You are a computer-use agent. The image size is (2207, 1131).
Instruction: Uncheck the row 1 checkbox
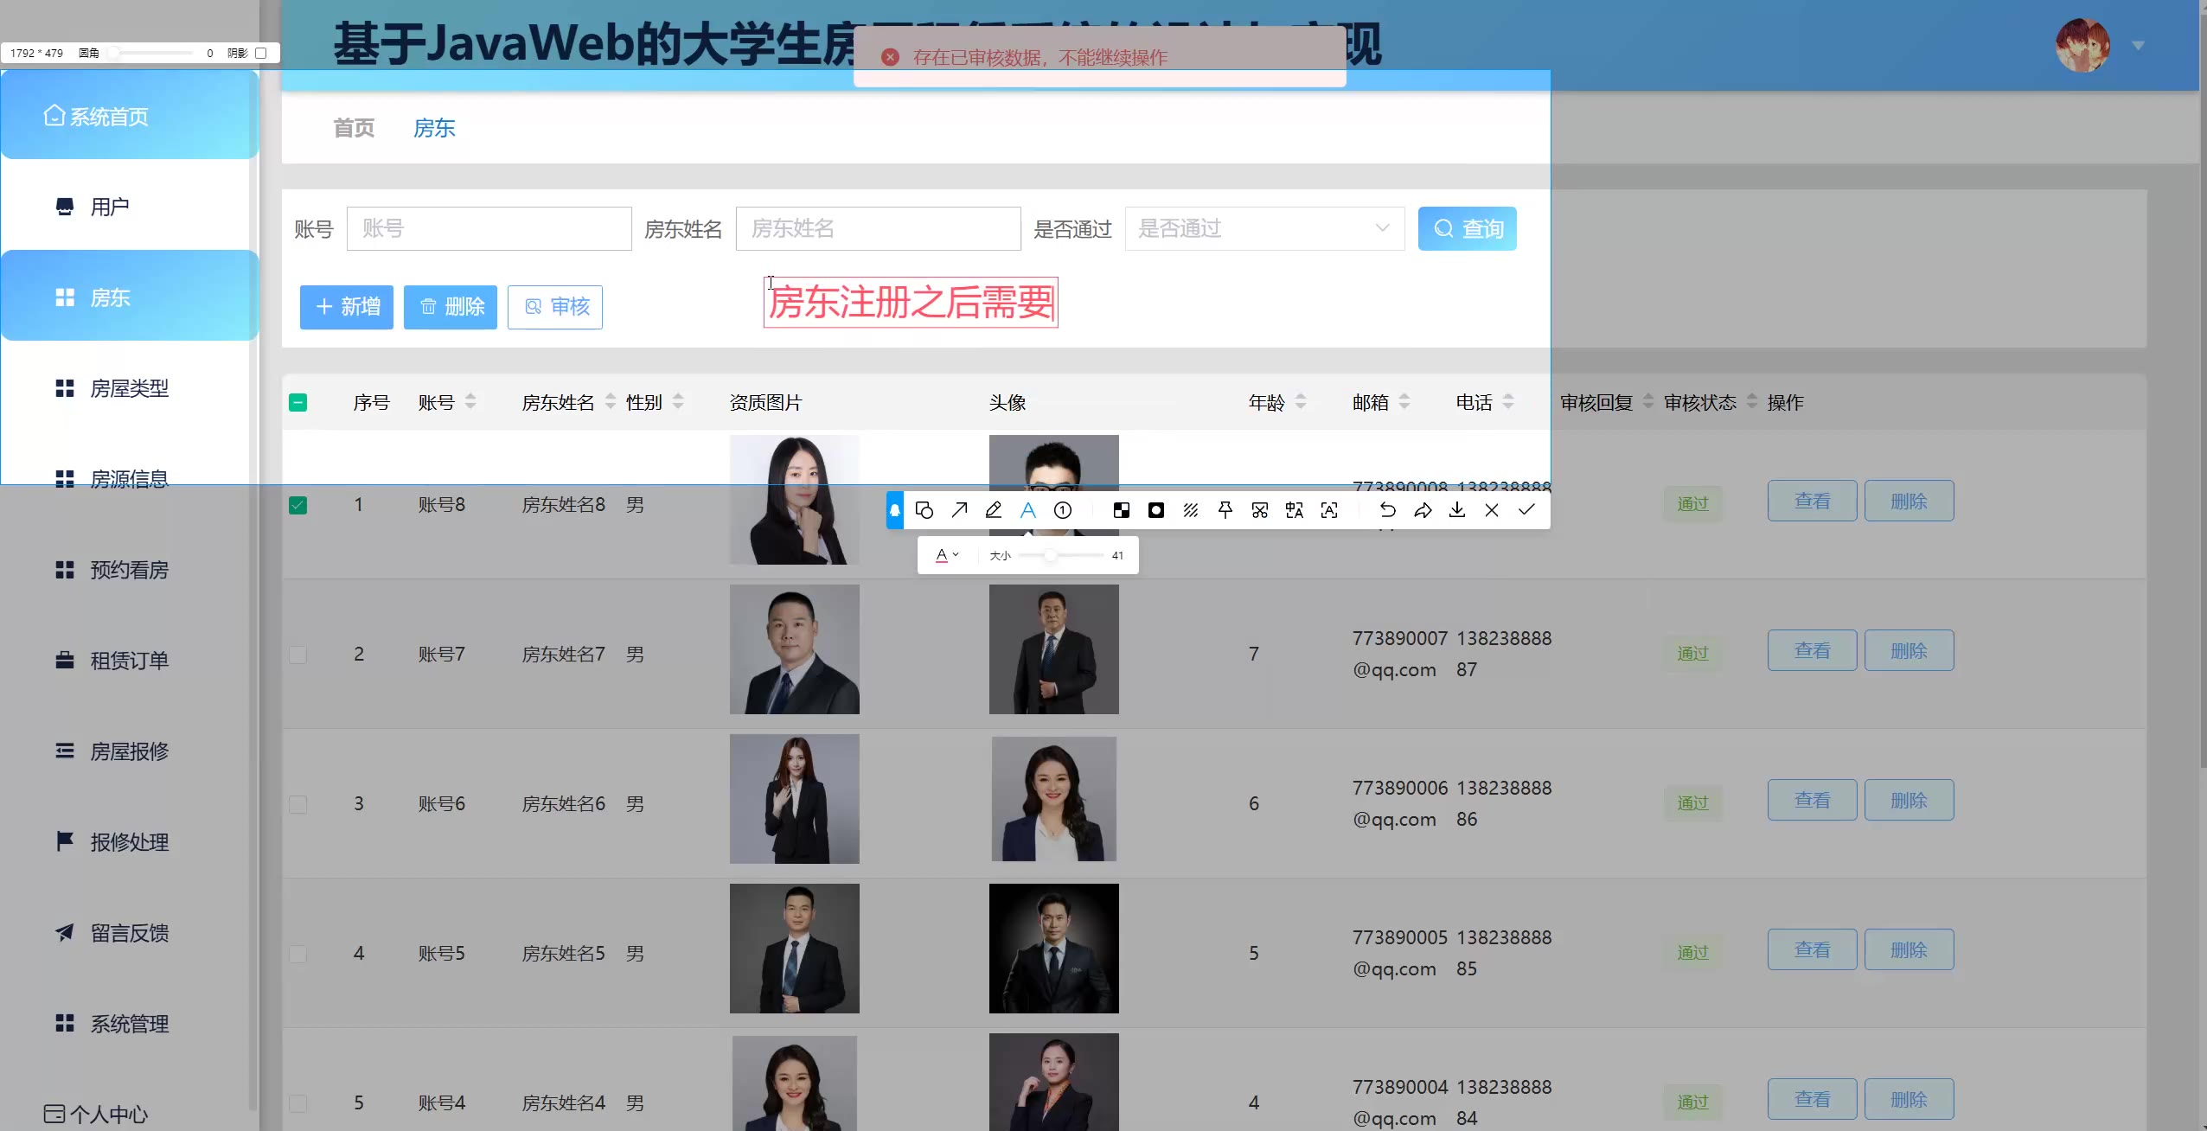click(x=297, y=505)
